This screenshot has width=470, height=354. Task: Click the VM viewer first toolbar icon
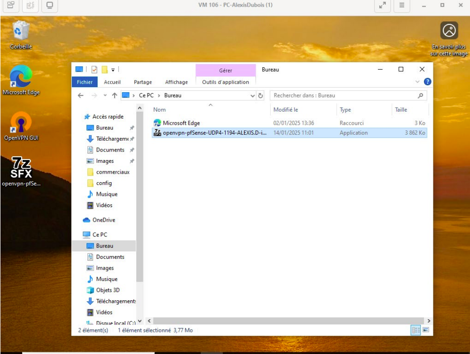(11, 5)
